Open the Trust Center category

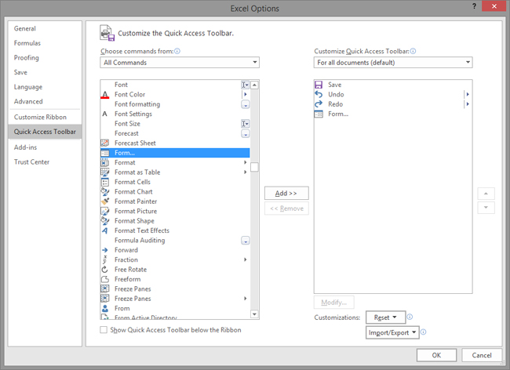pyautogui.click(x=31, y=161)
